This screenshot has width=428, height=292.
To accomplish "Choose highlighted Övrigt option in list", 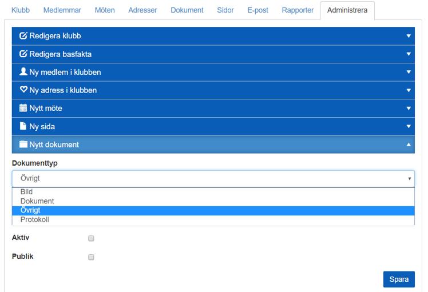I will point(213,210).
